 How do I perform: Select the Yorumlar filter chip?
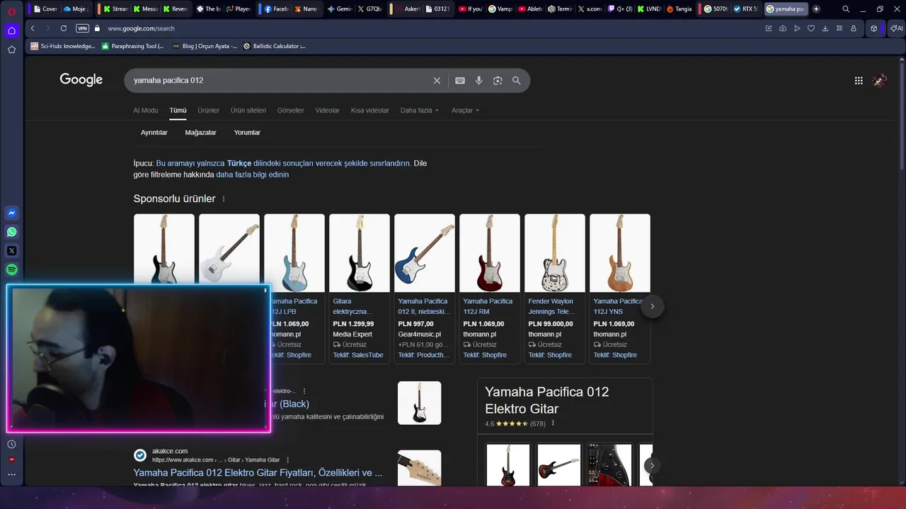[247, 132]
